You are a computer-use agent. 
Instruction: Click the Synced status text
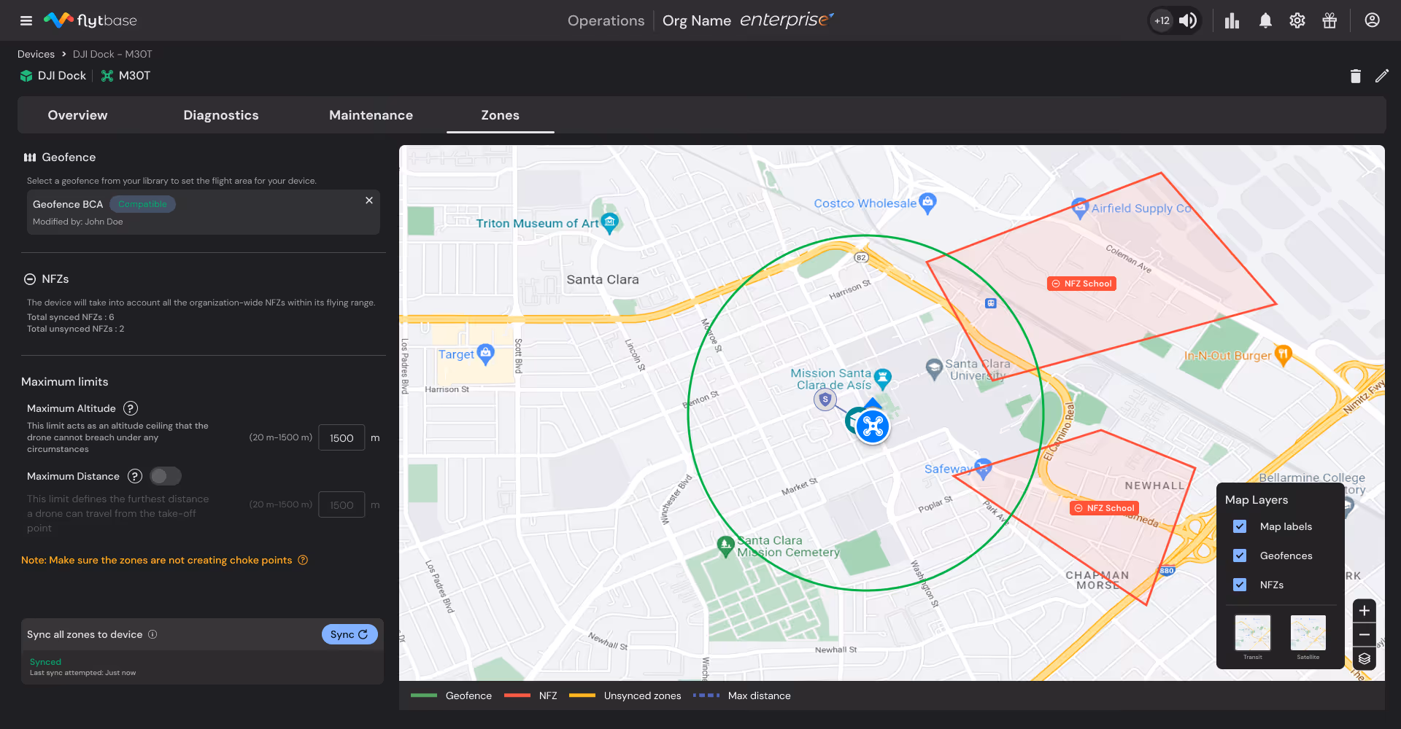[x=45, y=662]
